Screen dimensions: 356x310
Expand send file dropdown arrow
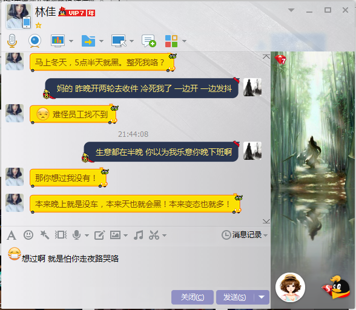[x=101, y=41]
